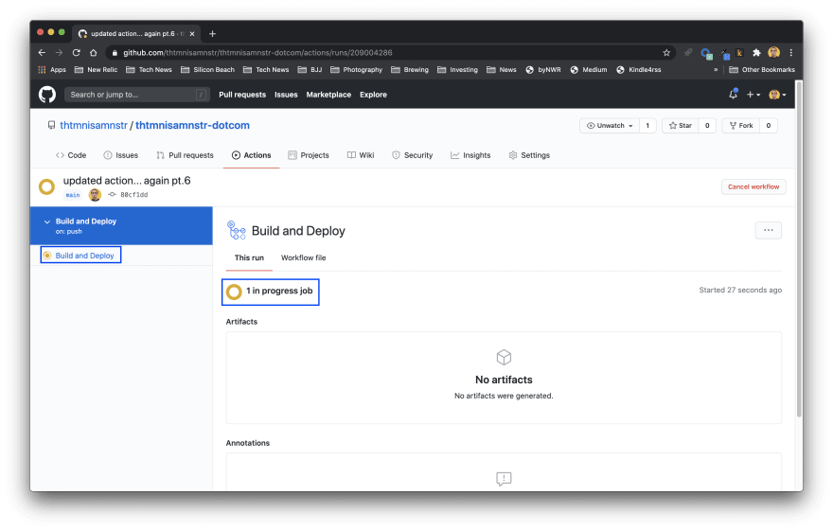Open the three-dot workflow options menu
The width and height of the screenshot is (833, 531).
pos(768,230)
